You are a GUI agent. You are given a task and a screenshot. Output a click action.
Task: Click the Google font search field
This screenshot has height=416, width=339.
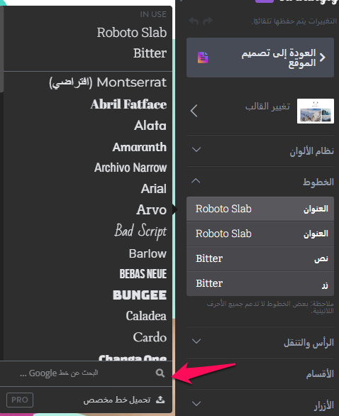[86, 373]
